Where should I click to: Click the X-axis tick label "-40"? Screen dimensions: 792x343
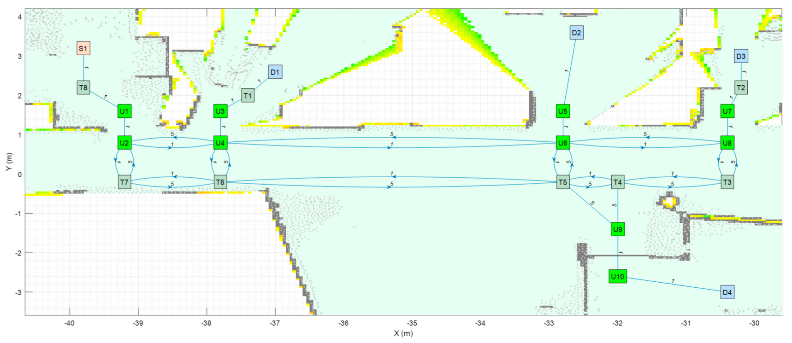point(69,323)
